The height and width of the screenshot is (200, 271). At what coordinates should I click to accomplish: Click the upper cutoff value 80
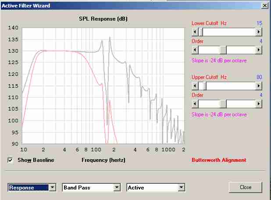click(259, 77)
